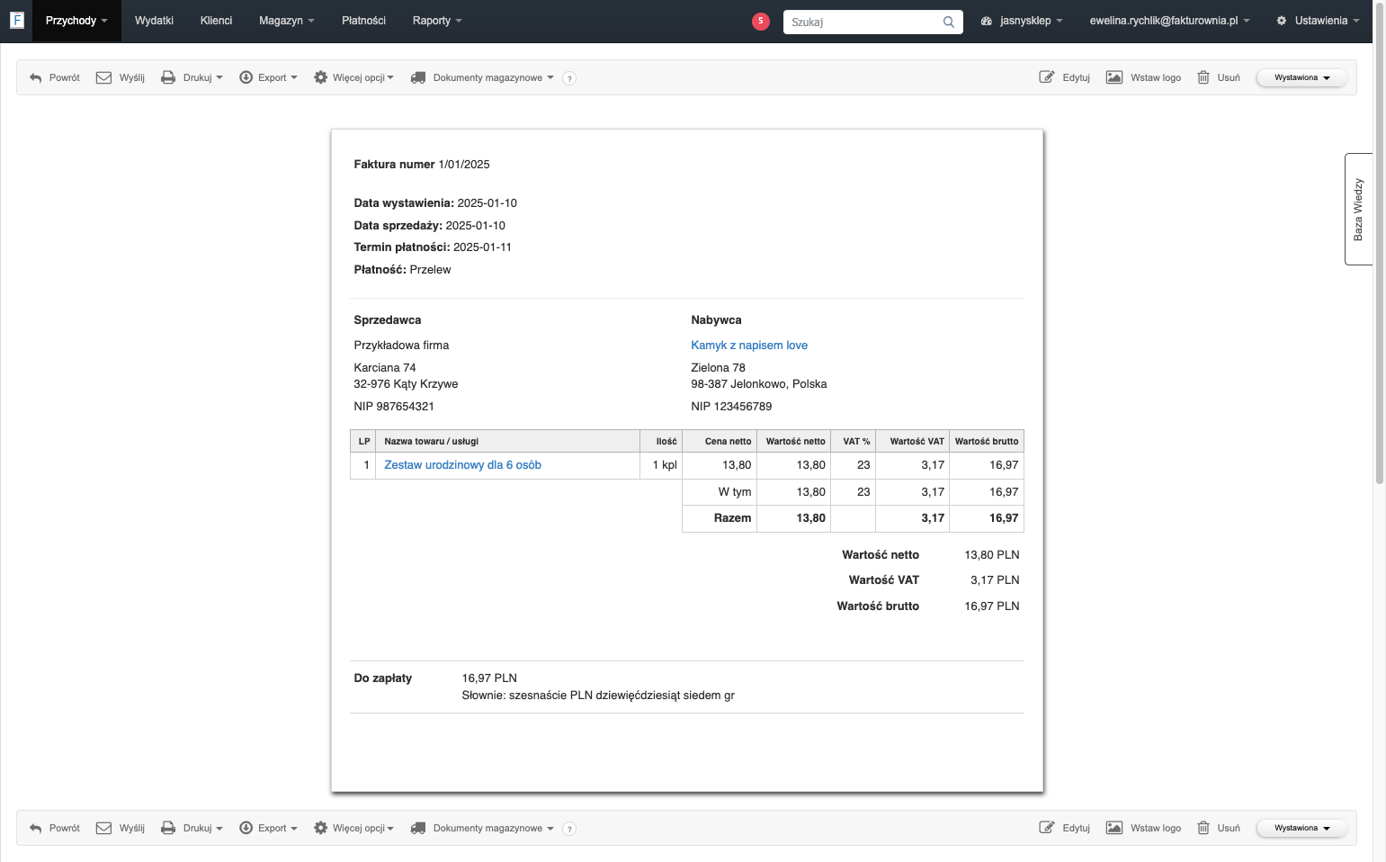Click the page vertical scrollbar
Image resolution: width=1386 pixels, height=862 pixels.
pyautogui.click(x=1380, y=243)
